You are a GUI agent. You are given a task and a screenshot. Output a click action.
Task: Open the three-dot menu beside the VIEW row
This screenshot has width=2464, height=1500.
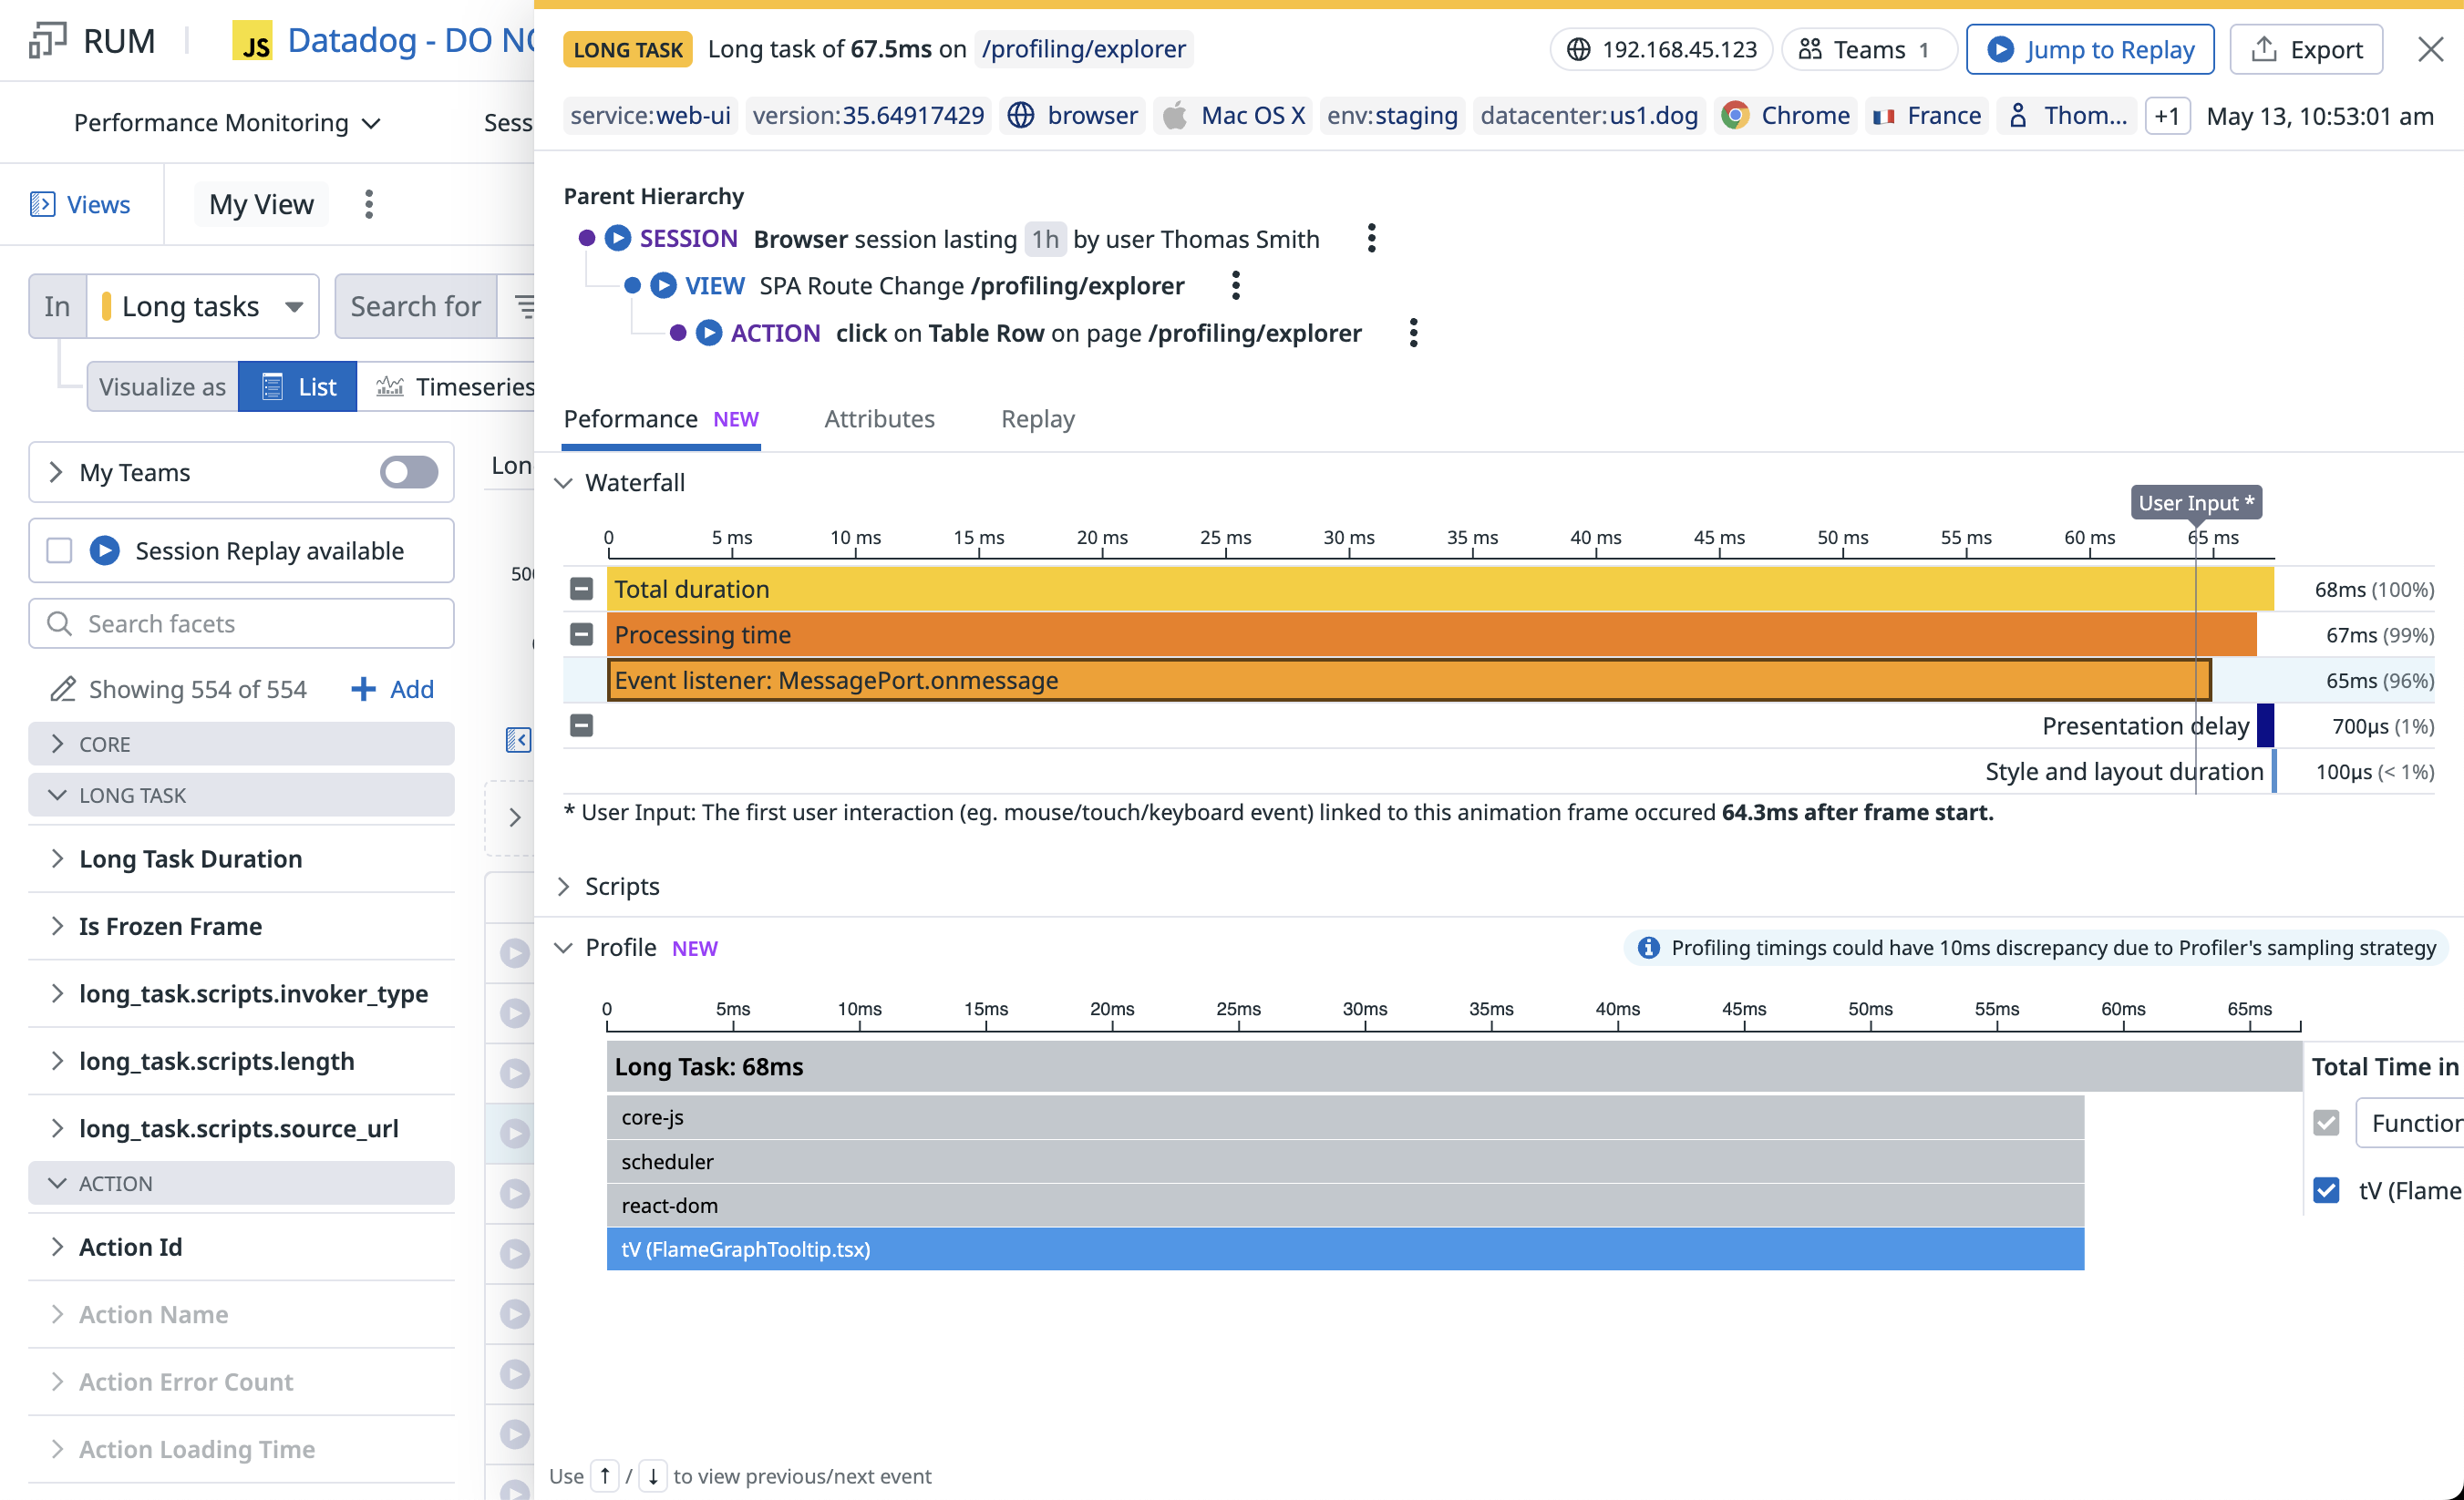(1236, 286)
